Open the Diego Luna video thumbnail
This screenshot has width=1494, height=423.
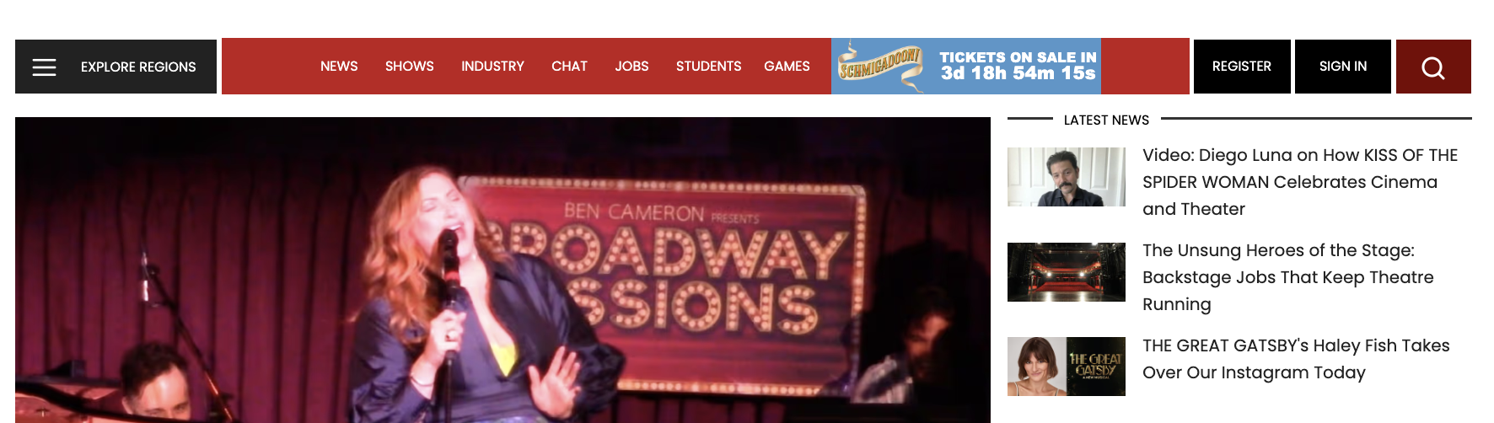pyautogui.click(x=1067, y=177)
